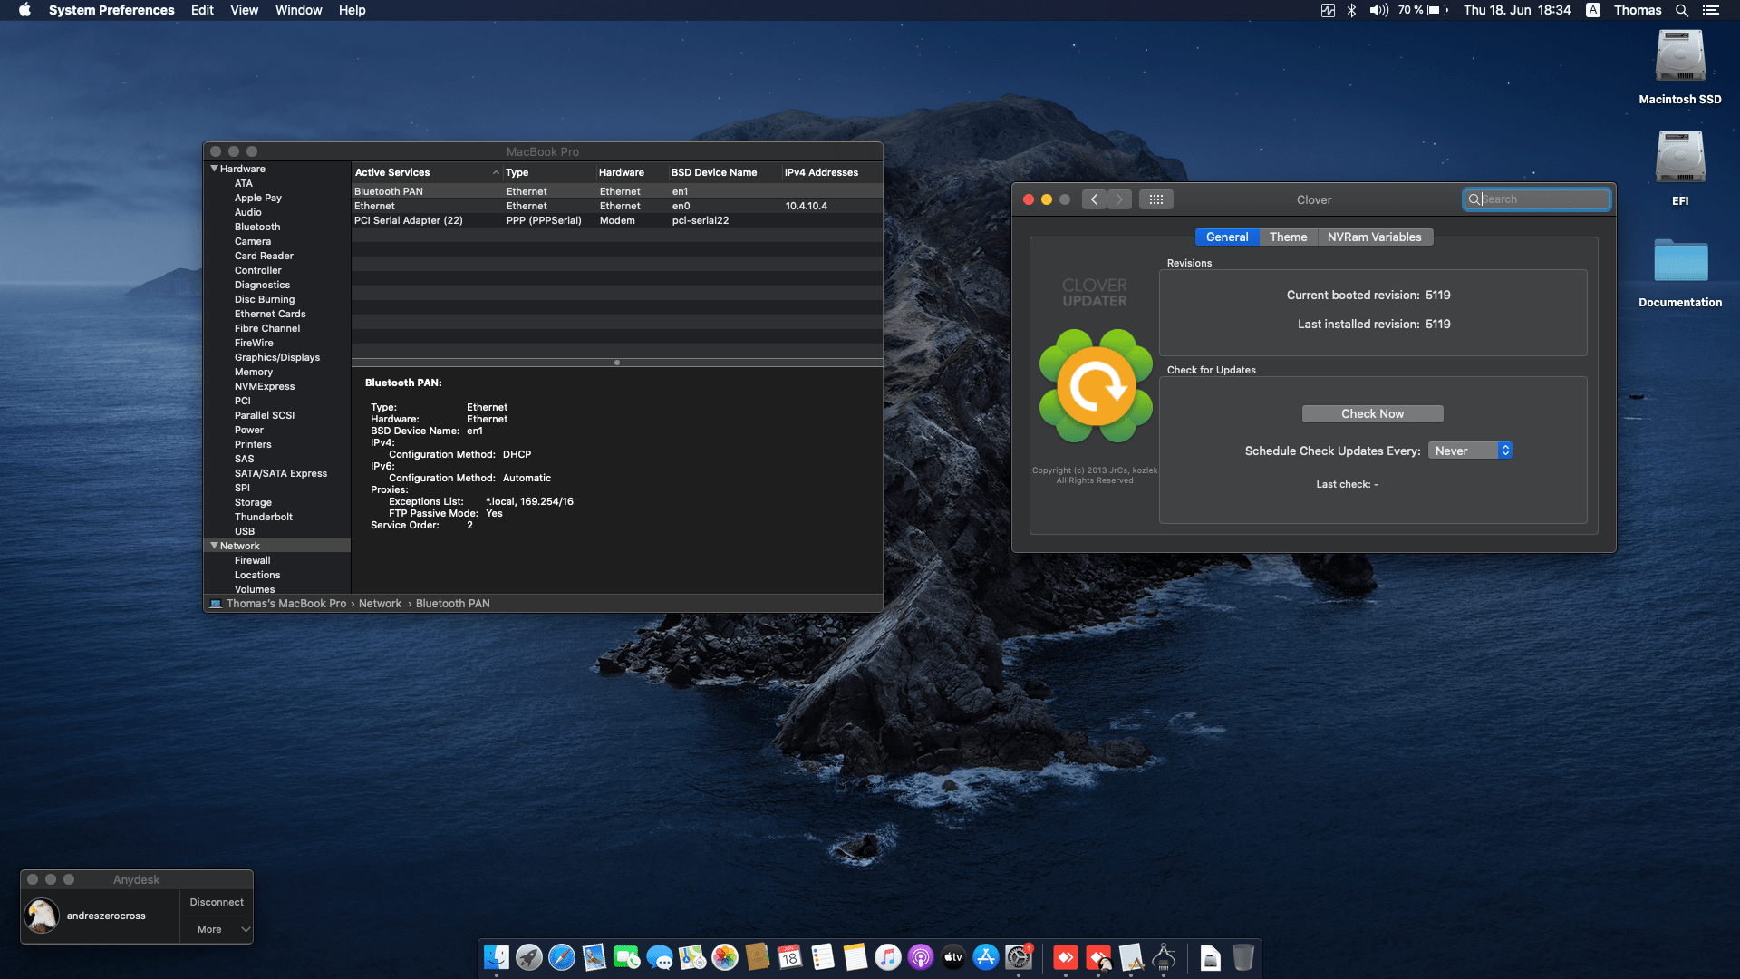Screen dimensions: 1740x979
Task: Open Maps from the Dock
Action: coord(692,957)
